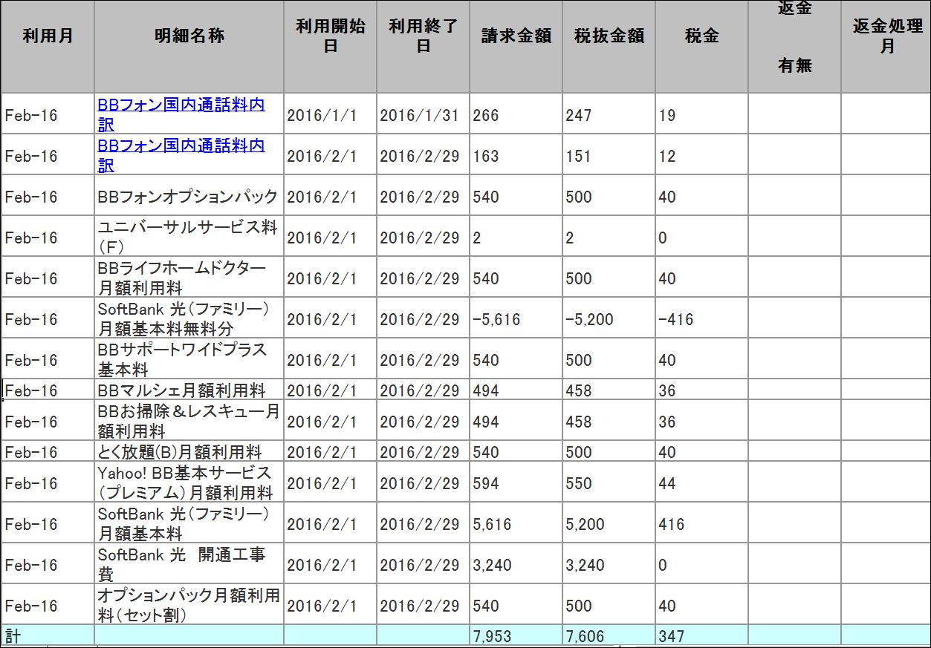Viewport: 931px width, 648px height.
Task: Open BBフォン国内通話料内訳 link in the 2016/1/1 row
Action: coord(181,105)
